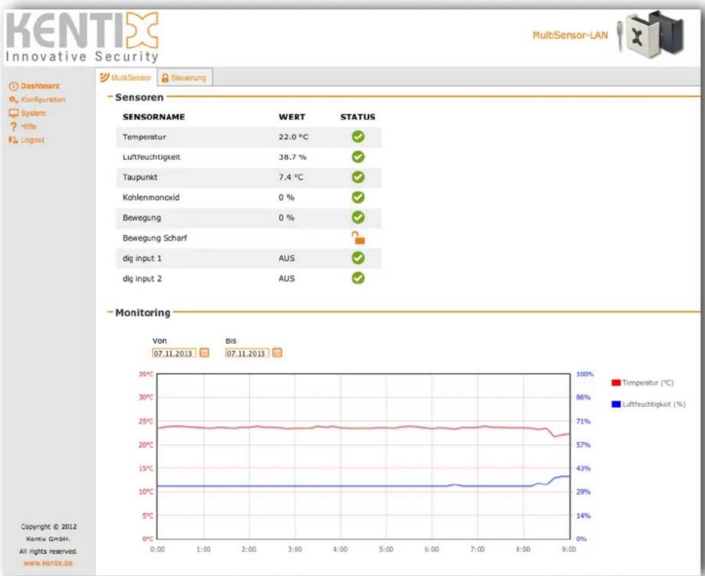Click the SENSORNAME column header
This screenshot has width=705, height=576.
154,117
